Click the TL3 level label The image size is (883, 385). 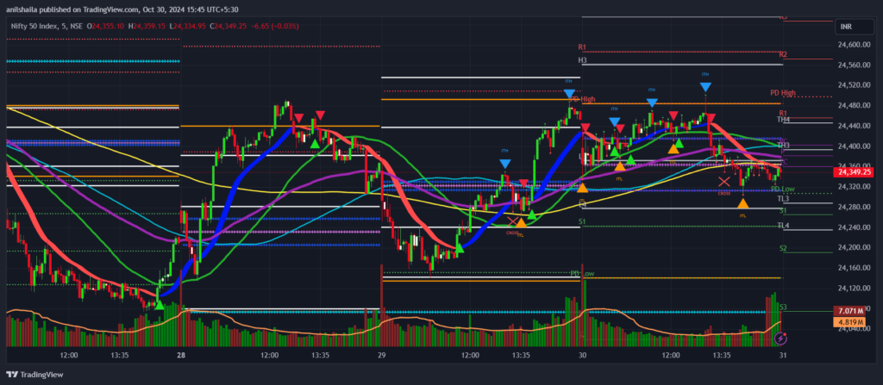[783, 199]
